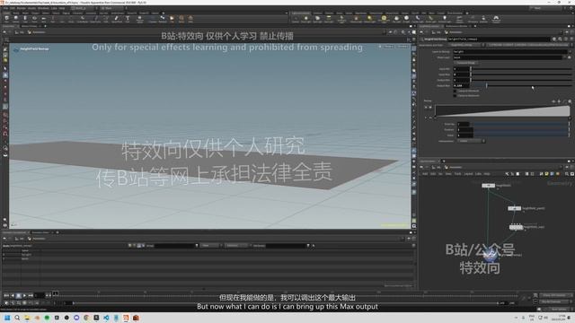
Task: Click the Compute Range button
Action: click(465, 63)
